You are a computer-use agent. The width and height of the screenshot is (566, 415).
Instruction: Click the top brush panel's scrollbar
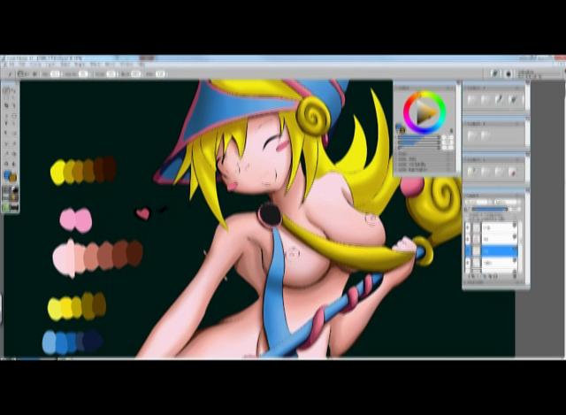click(x=527, y=99)
